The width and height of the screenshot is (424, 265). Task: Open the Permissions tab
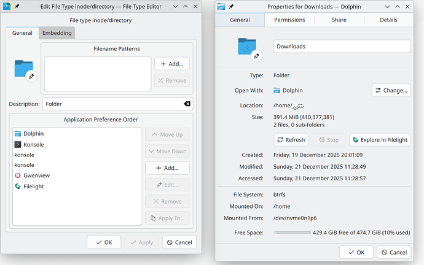click(x=289, y=20)
